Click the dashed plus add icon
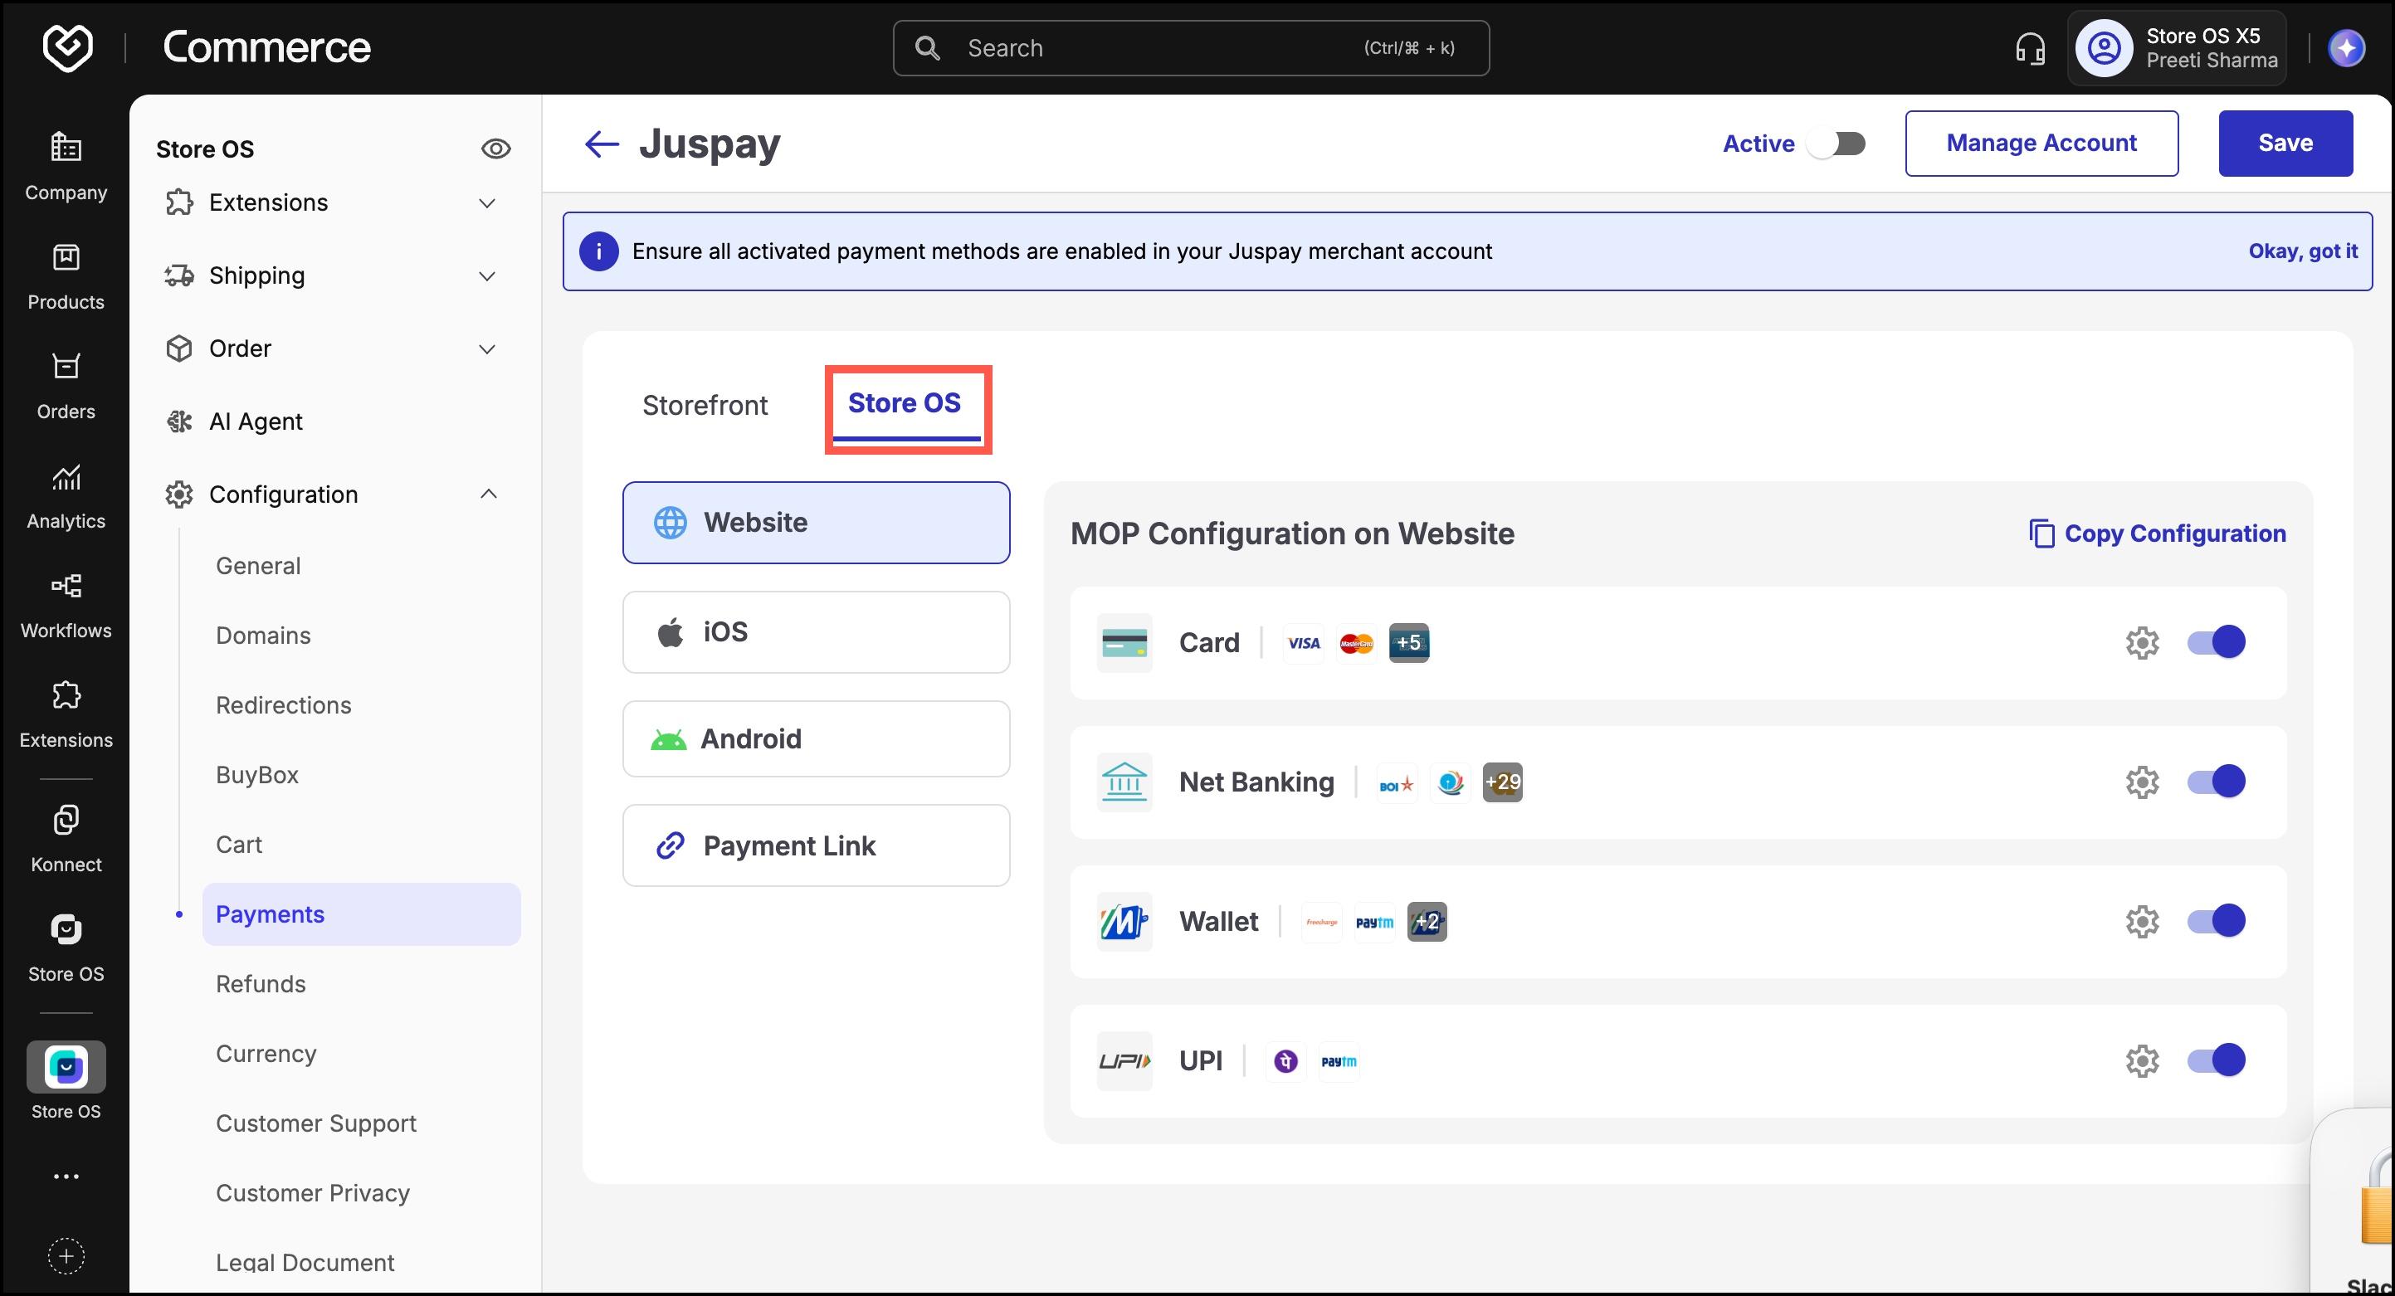 point(66,1256)
